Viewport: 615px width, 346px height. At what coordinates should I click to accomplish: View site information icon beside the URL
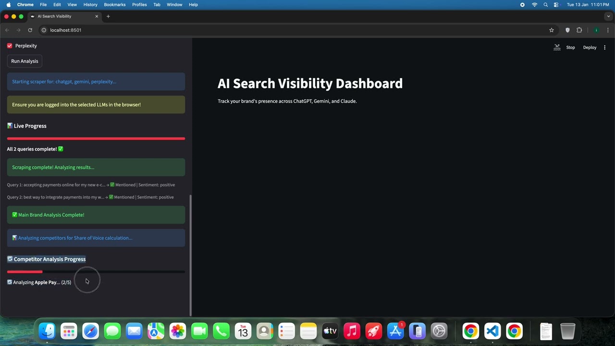coord(44,30)
